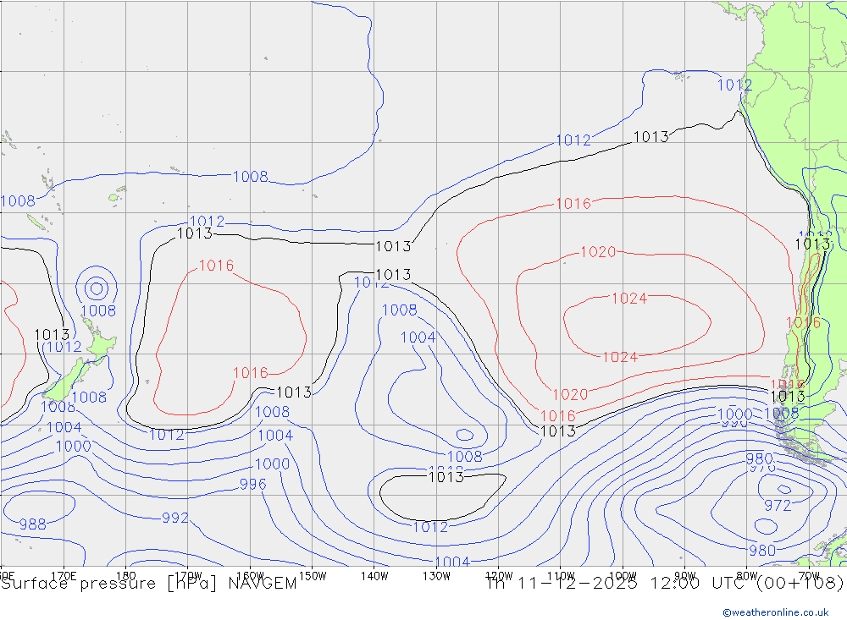Click the 1016 label north of the 1020 high
The height and width of the screenshot is (620, 847).
[573, 204]
